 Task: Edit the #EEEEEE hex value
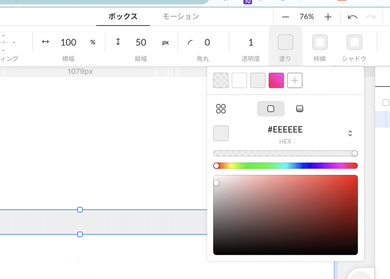(x=285, y=129)
